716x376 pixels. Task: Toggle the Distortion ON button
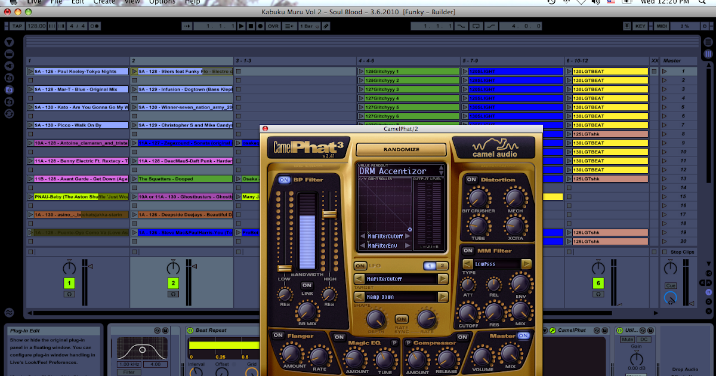[471, 180]
